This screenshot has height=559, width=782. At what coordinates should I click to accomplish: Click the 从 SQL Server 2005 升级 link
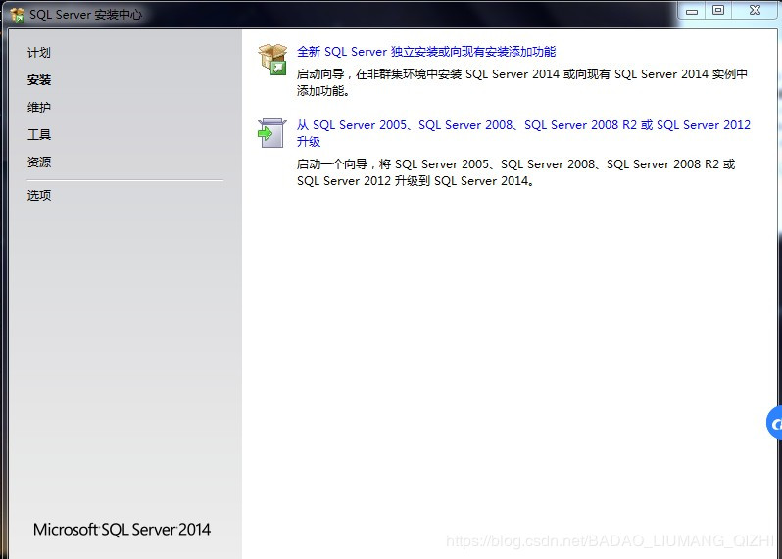(523, 133)
